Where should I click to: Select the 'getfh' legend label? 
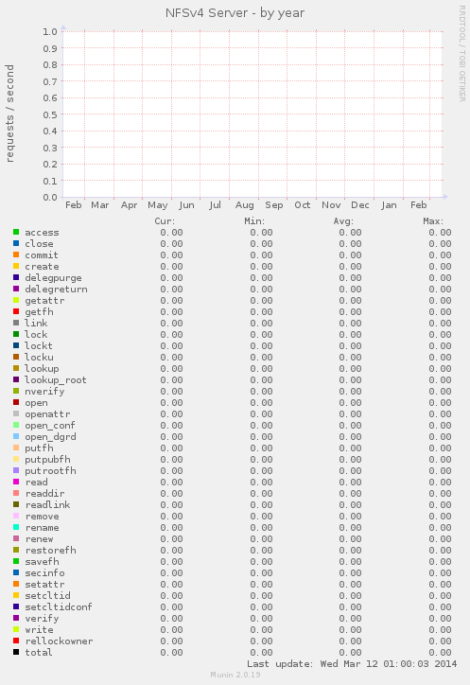tap(39, 312)
